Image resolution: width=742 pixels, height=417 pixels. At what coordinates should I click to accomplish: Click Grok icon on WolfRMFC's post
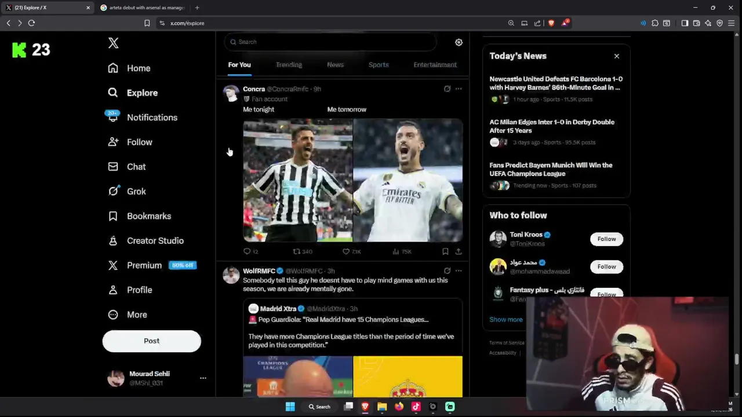pos(447,271)
